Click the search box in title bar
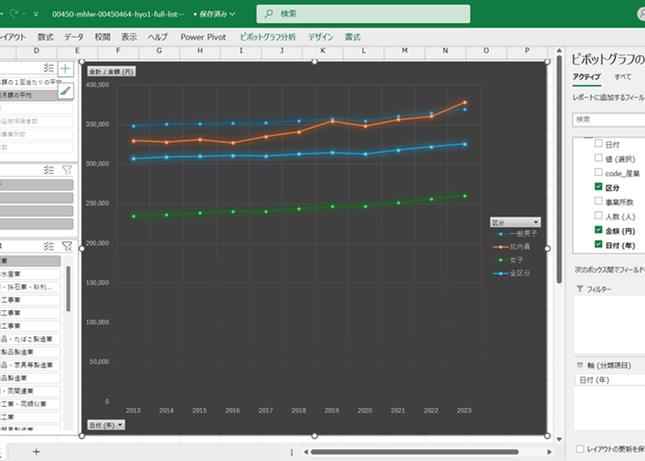Image resolution: width=645 pixels, height=461 pixels. click(363, 14)
